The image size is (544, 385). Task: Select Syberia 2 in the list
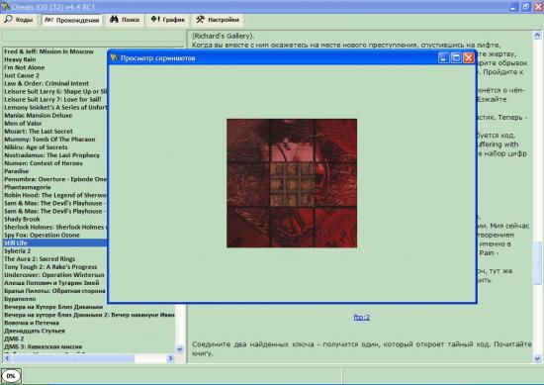click(x=18, y=251)
